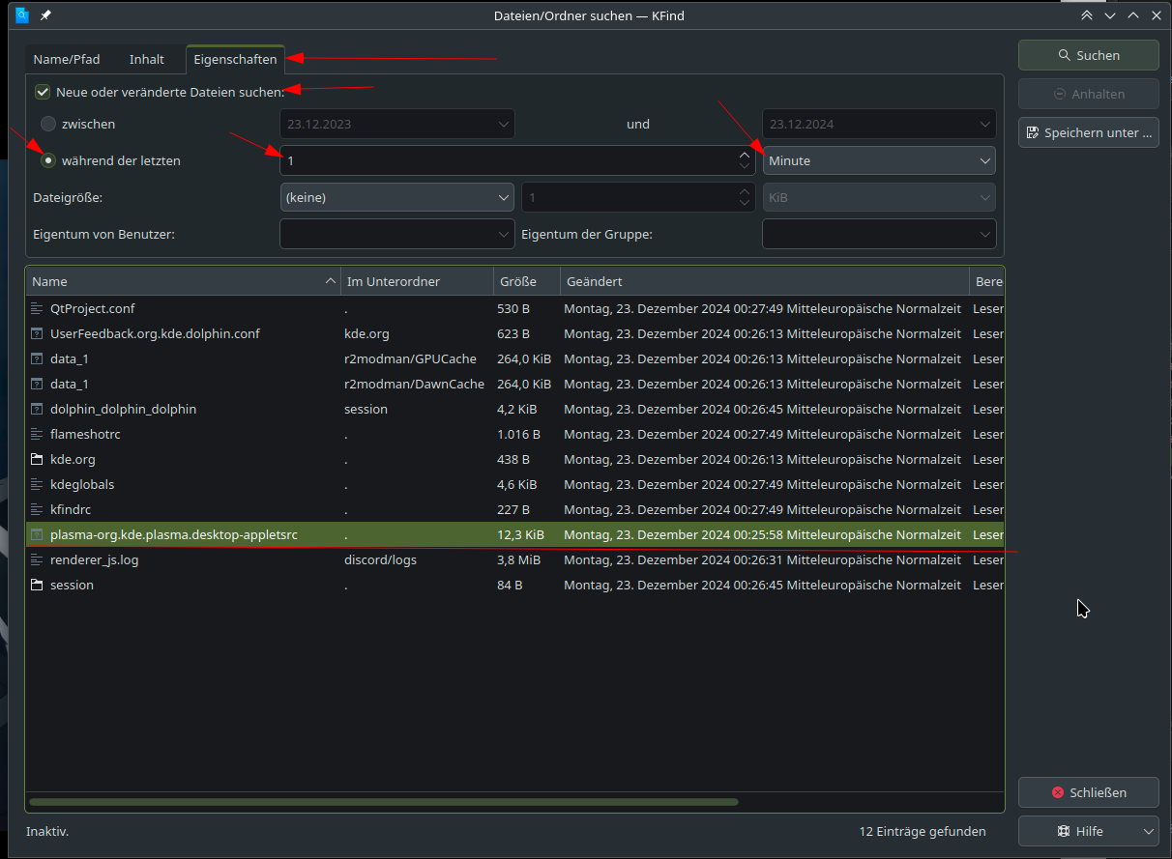Viewport: 1172px width, 859px height.
Task: Sort by the Geändert column header
Action: [765, 281]
